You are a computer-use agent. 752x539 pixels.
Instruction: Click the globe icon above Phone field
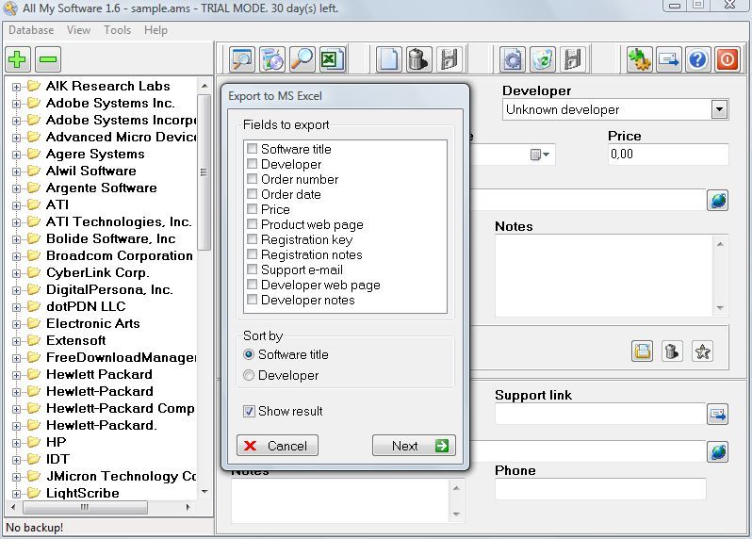[x=718, y=451]
